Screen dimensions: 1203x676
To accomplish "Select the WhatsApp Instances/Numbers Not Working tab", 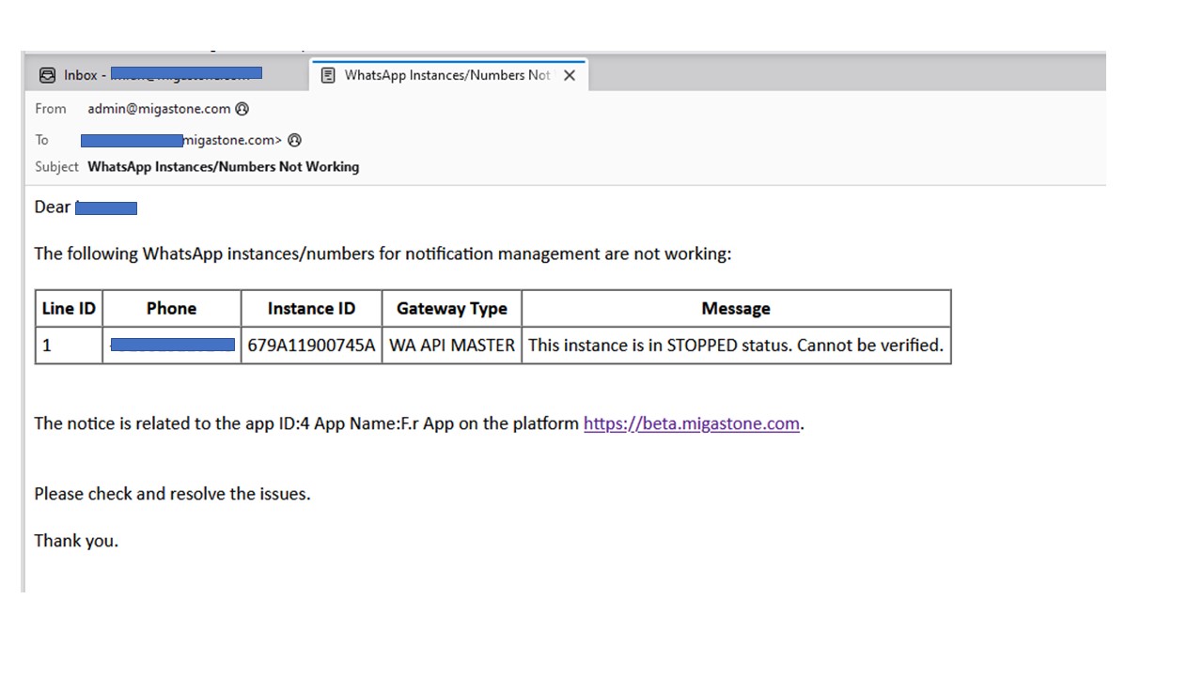I will click(x=446, y=75).
